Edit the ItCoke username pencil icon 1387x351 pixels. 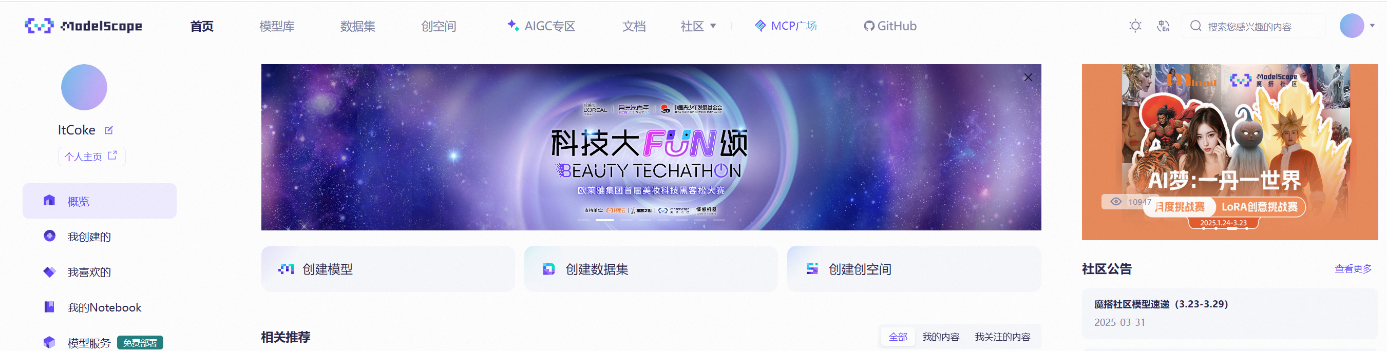point(109,130)
